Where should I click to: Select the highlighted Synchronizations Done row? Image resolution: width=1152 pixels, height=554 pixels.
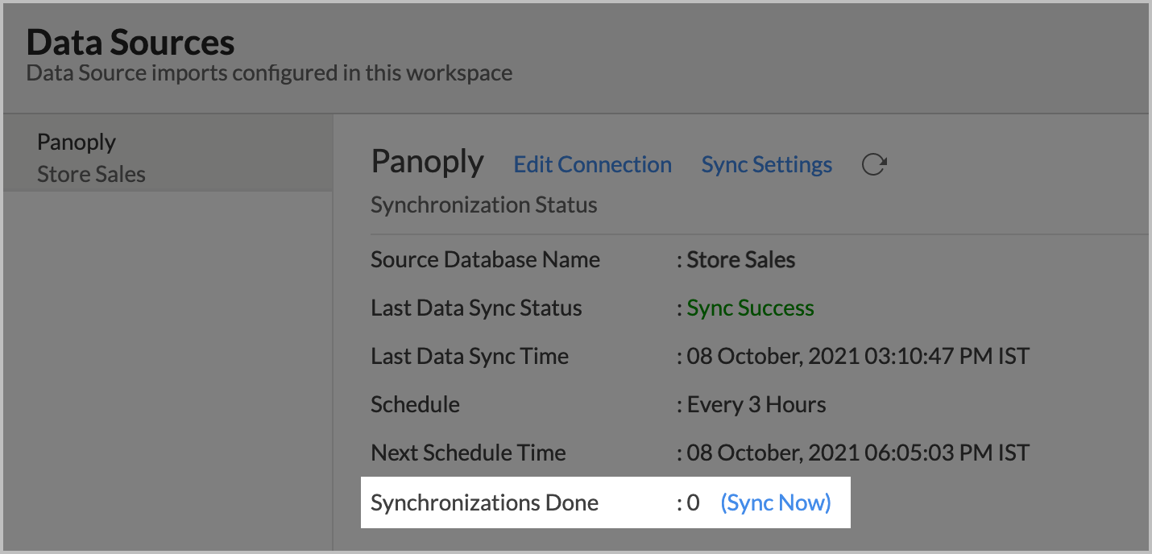(564, 502)
